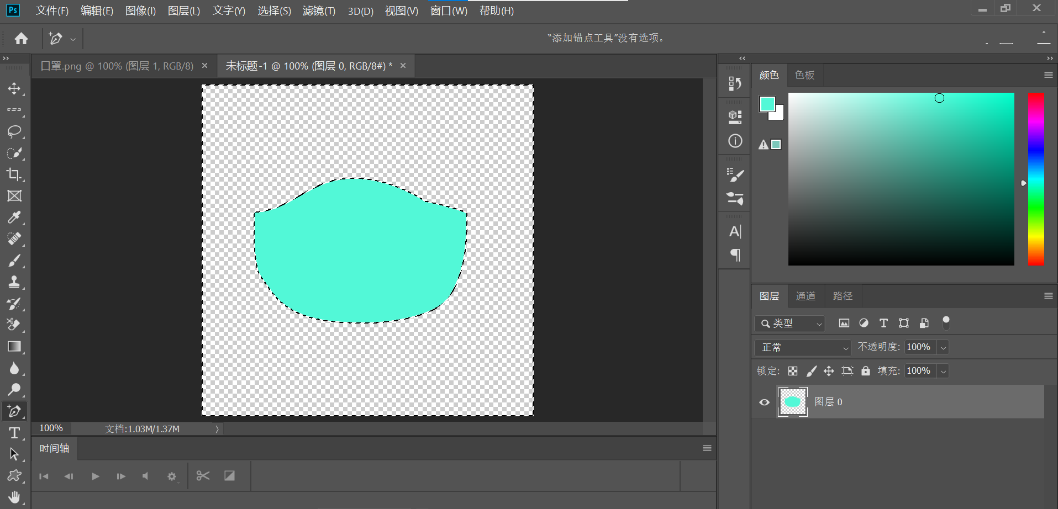
Task: Switch to the 口罩.png document tab
Action: coord(117,66)
